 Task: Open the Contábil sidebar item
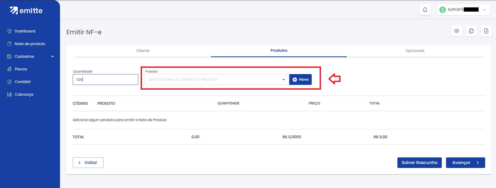click(22, 82)
